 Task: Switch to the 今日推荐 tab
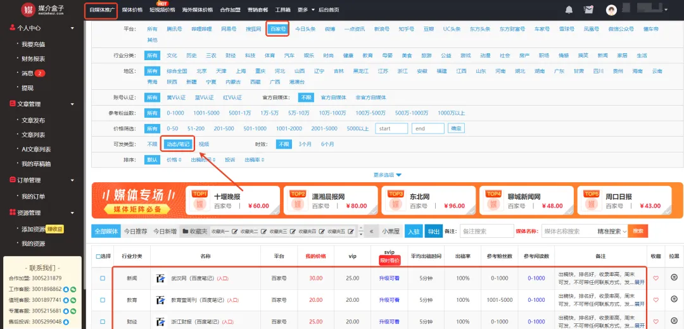click(136, 232)
